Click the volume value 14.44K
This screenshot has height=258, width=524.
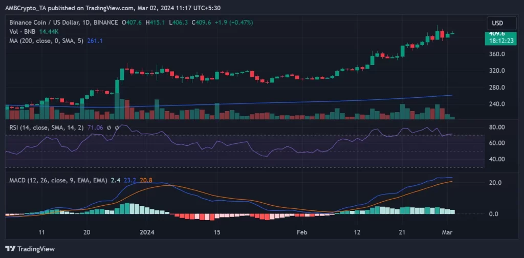click(50, 31)
